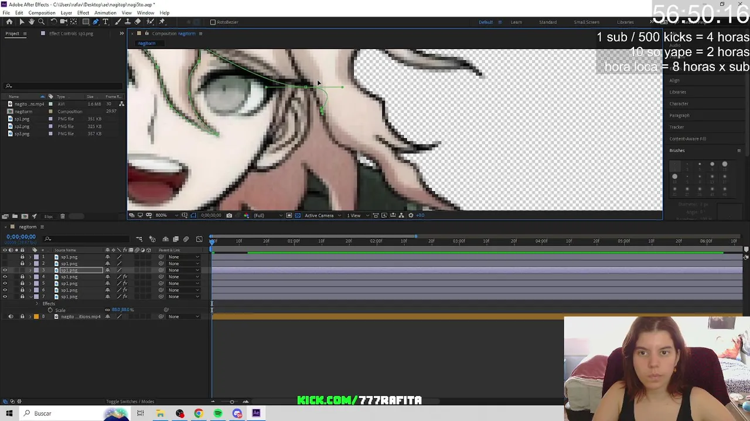This screenshot has width=750, height=421.
Task: Select the Selection arrow tool
Action: pyautogui.click(x=22, y=22)
